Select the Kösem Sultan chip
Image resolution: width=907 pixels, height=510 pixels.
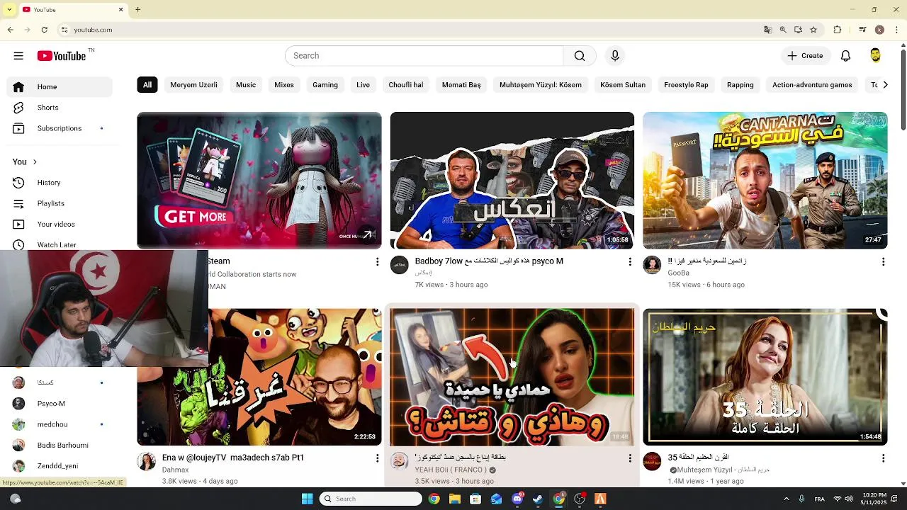click(623, 85)
